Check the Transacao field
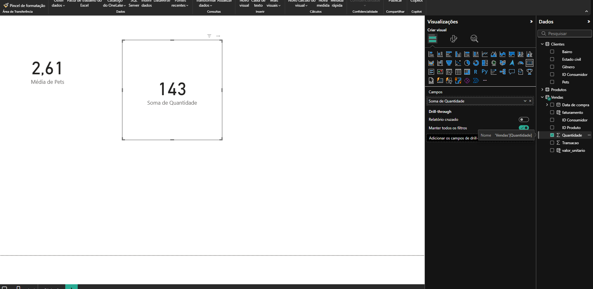The height and width of the screenshot is (289, 593). pos(552,143)
